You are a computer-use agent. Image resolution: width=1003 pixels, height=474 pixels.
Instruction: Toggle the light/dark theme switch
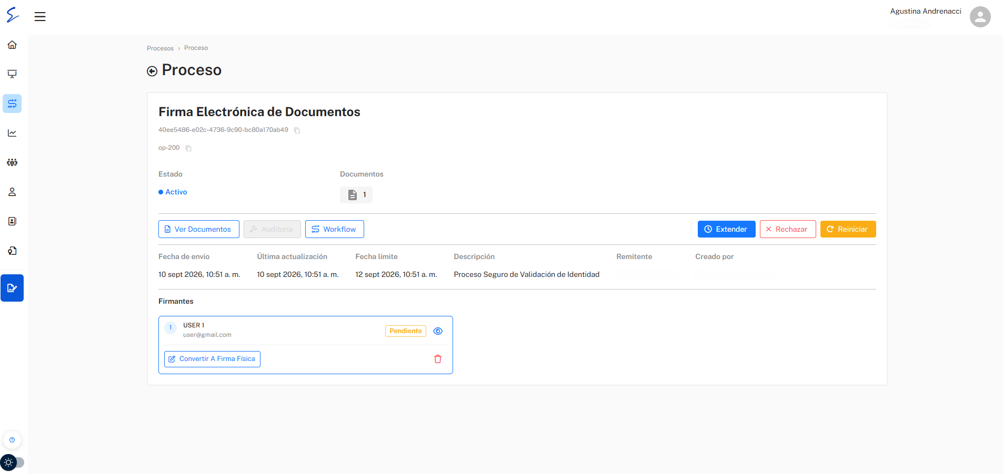(13, 462)
